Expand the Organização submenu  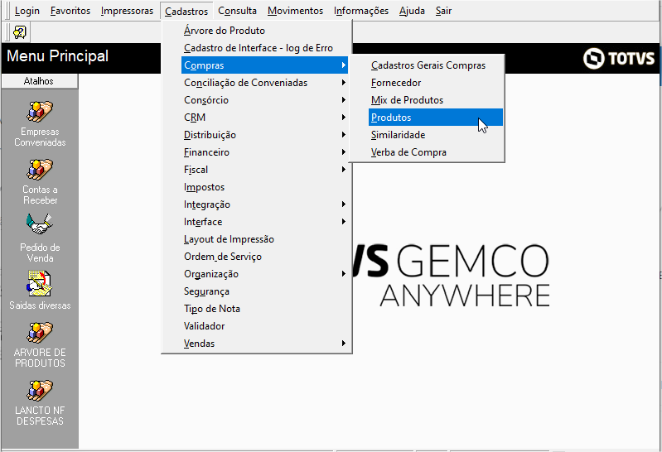tap(264, 274)
